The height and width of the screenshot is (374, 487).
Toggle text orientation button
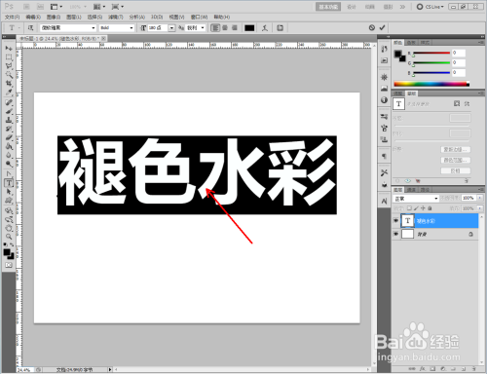tap(31, 28)
